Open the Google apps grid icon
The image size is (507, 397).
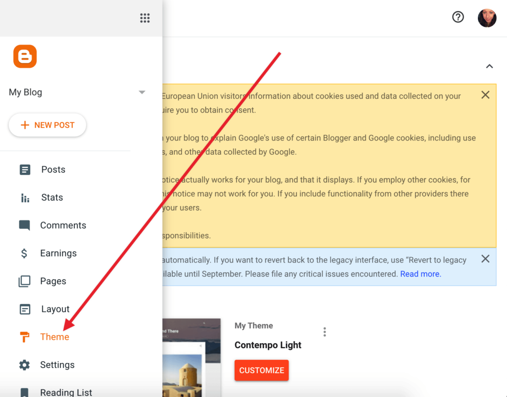[x=145, y=18]
